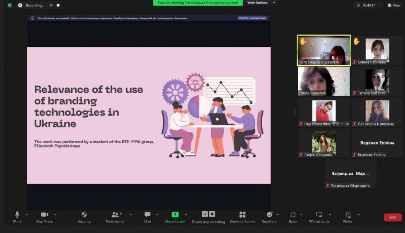Click the Перейти к расширениям button
This screenshot has height=233, width=405.
(x=252, y=18)
